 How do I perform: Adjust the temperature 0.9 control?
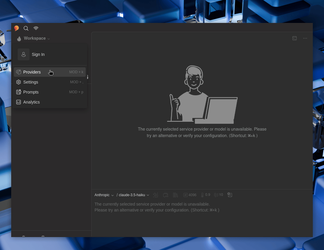(205, 195)
